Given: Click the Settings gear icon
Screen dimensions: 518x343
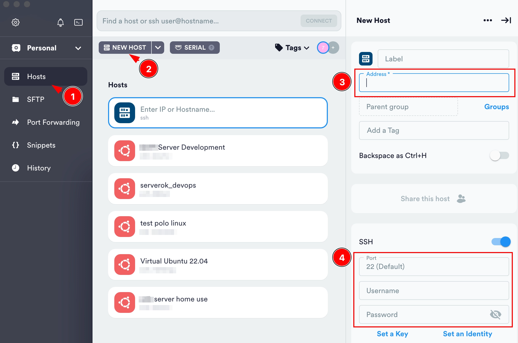Looking at the screenshot, I should (x=15, y=21).
